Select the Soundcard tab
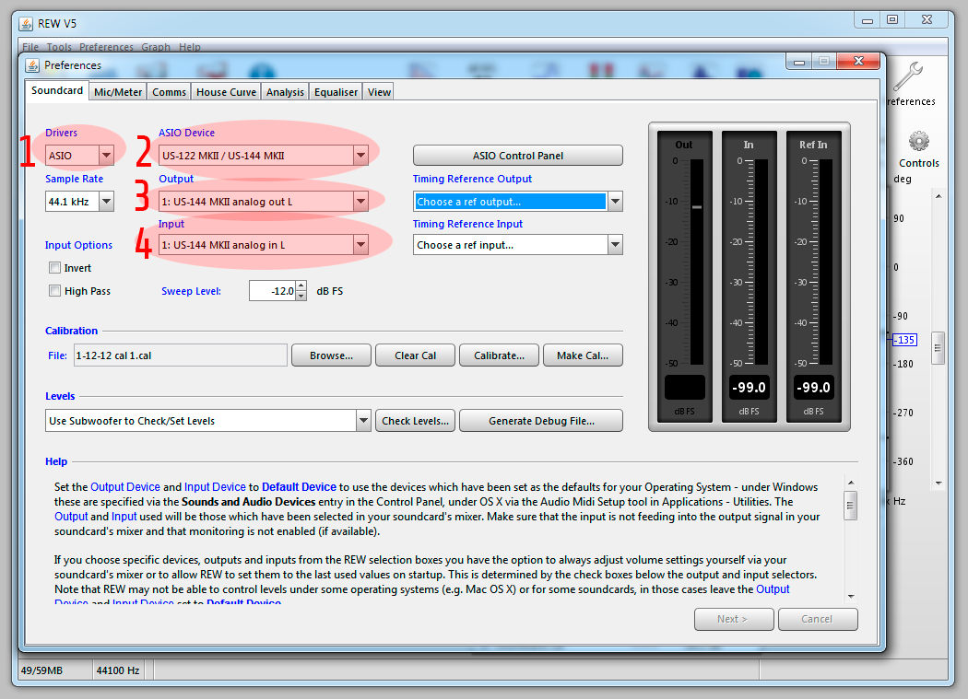 pyautogui.click(x=57, y=90)
